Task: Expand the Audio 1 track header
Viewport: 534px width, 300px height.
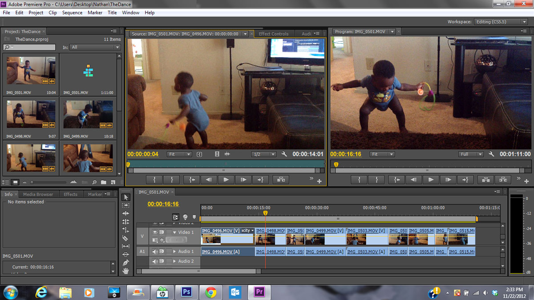Action: [x=174, y=251]
